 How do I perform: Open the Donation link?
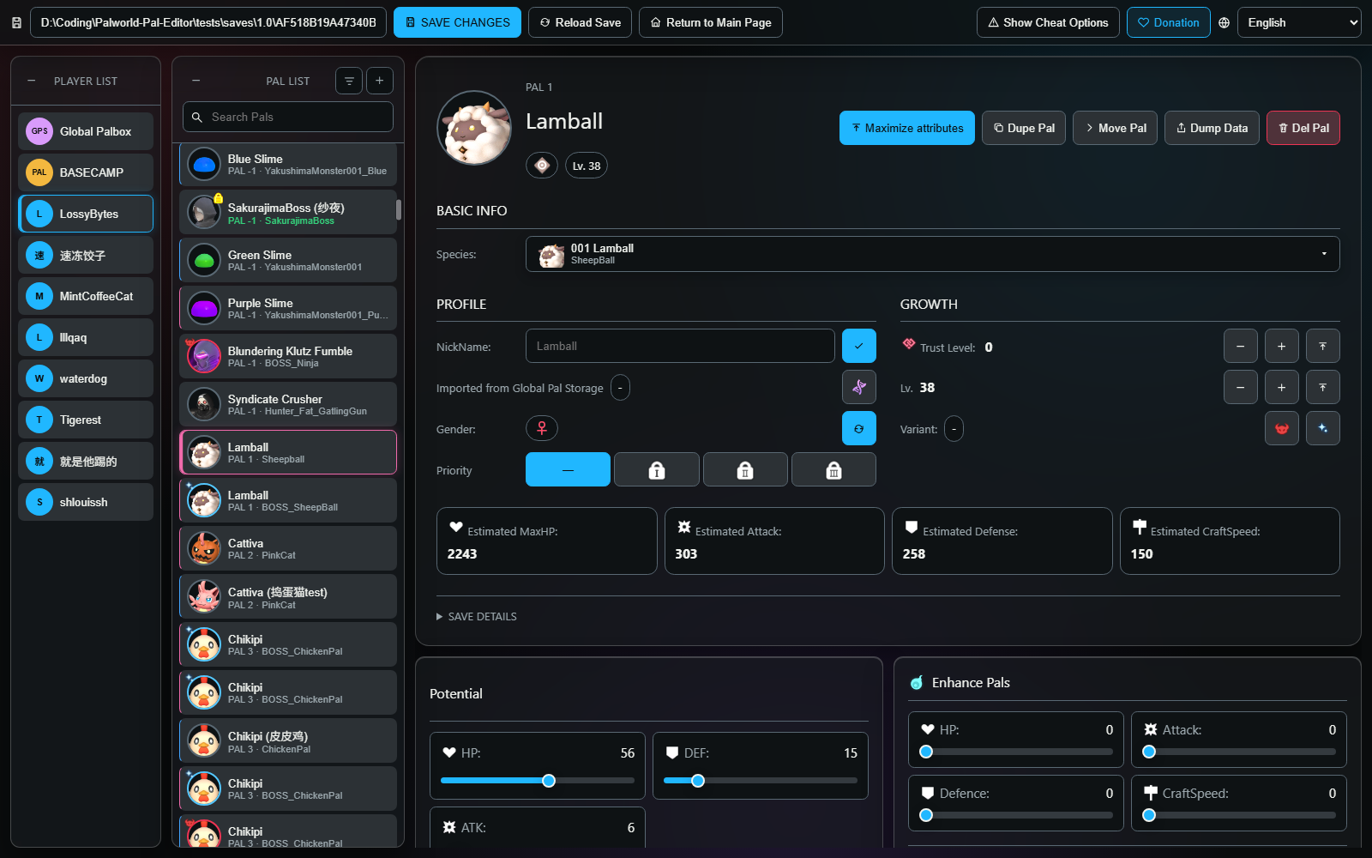coord(1169,23)
